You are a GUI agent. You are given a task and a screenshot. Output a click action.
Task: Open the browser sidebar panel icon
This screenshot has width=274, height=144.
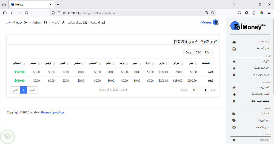pos(5,13)
